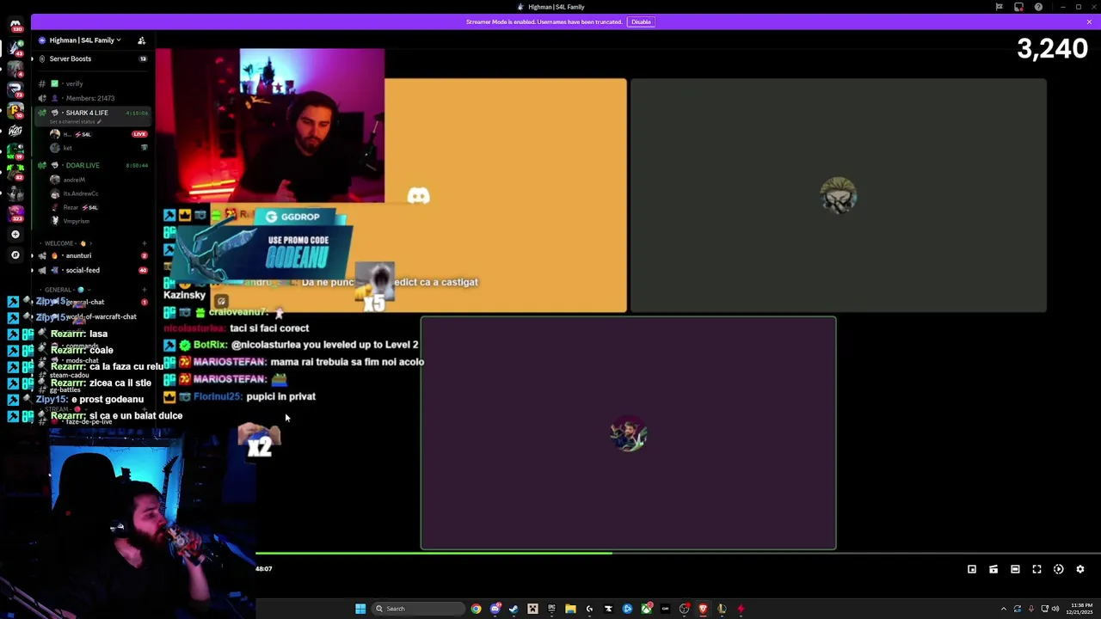Open Epic Games launcher in taskbar
This screenshot has height=619, width=1101.
pos(551,609)
